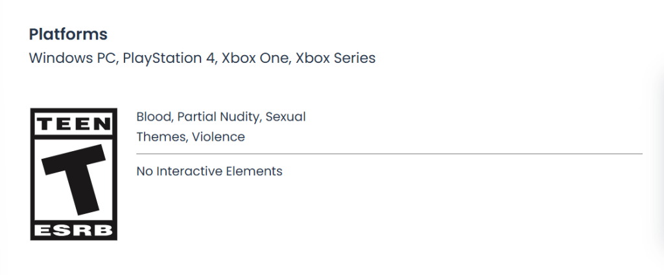Click the horizontal divider below the descriptors
664x275 pixels.
point(389,154)
